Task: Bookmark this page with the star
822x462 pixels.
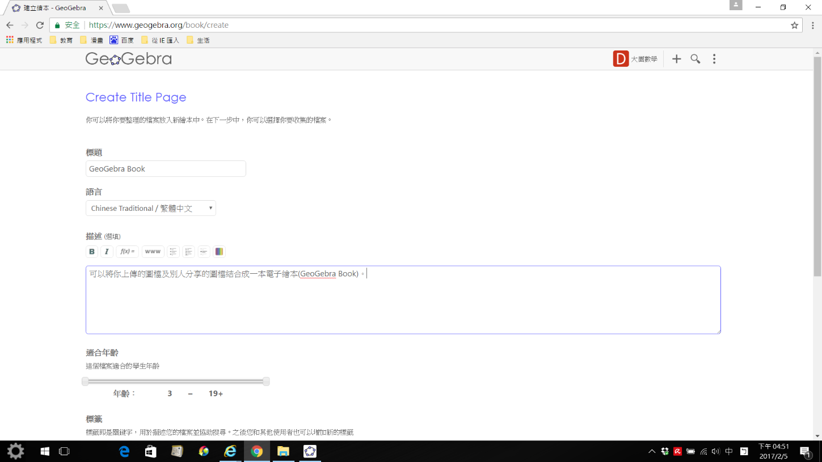Action: [x=794, y=25]
